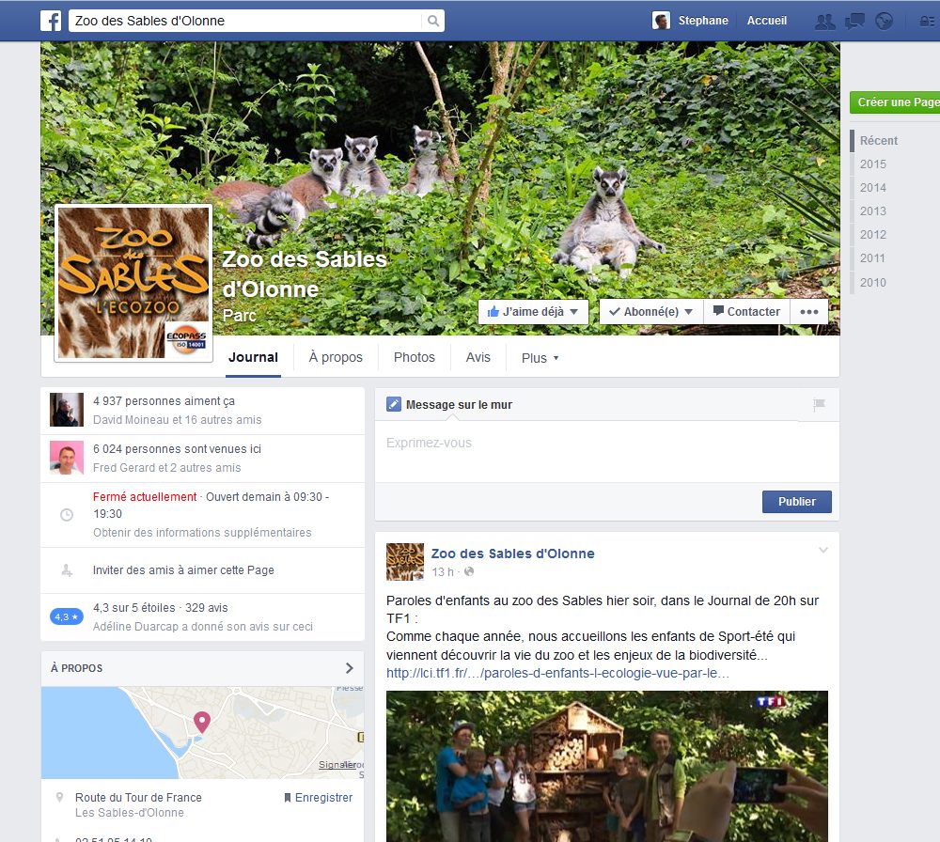Open the Avis tab
The height and width of the screenshot is (842, 940).
coord(478,357)
